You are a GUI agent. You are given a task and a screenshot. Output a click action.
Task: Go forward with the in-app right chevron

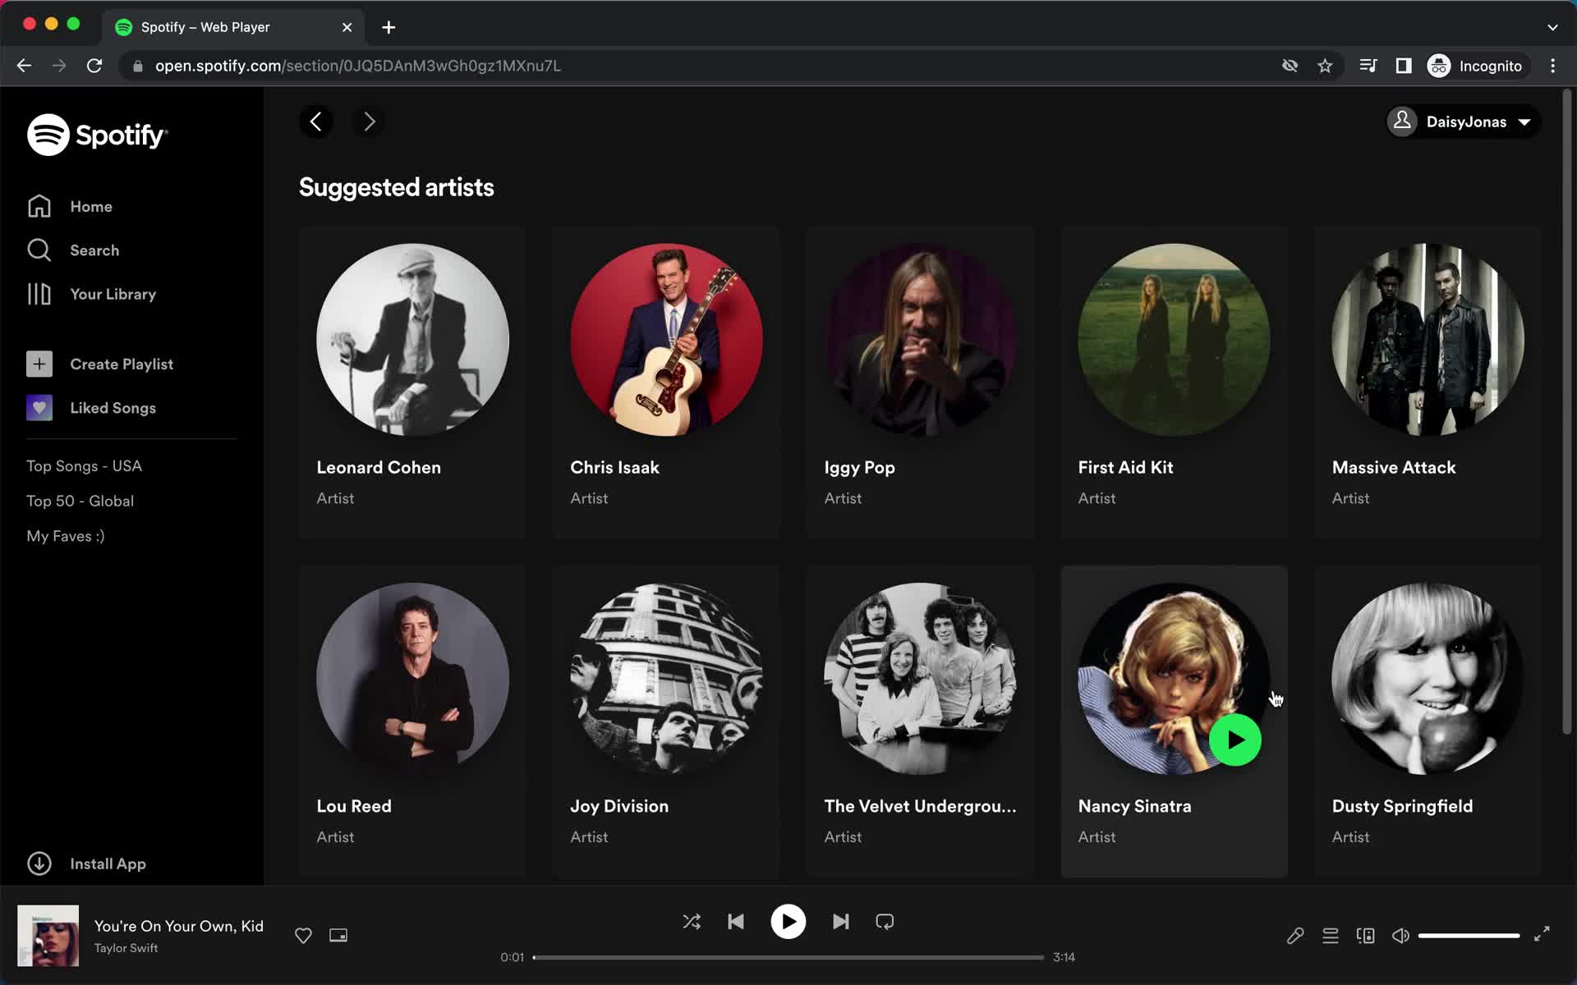369,121
